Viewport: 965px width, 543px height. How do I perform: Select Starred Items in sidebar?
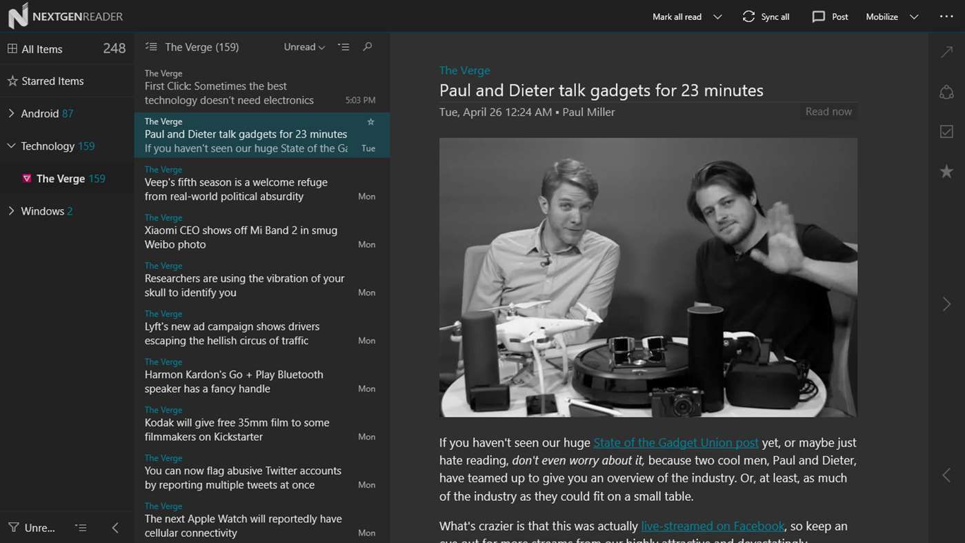click(x=66, y=81)
